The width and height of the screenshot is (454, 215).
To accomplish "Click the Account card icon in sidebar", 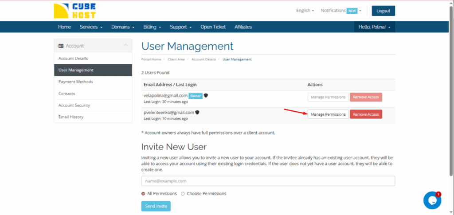I will (x=61, y=46).
